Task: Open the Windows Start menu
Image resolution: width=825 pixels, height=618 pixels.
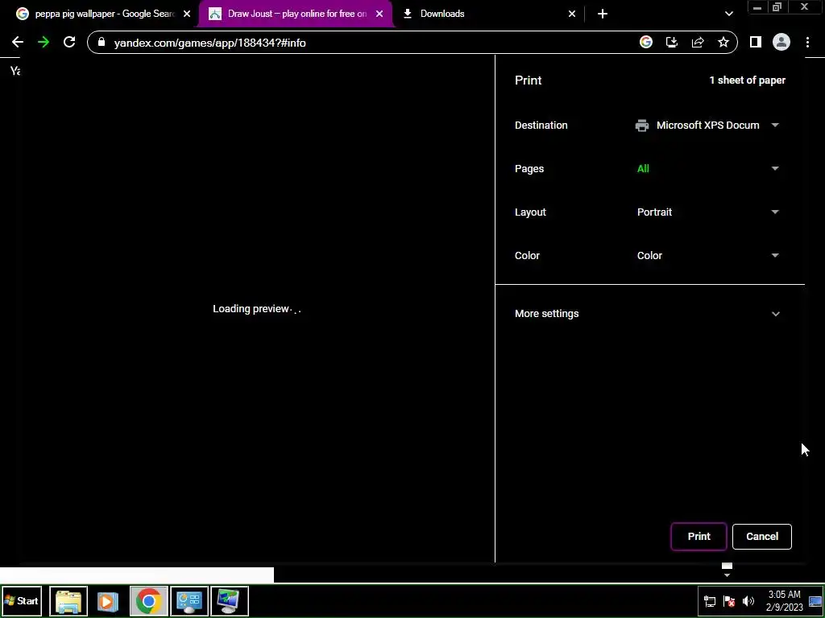Action: [x=22, y=600]
